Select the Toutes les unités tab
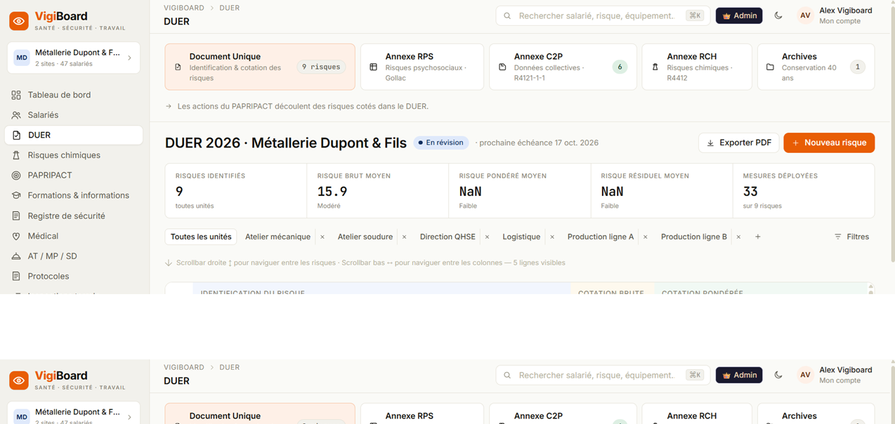The height and width of the screenshot is (424, 895). click(201, 237)
